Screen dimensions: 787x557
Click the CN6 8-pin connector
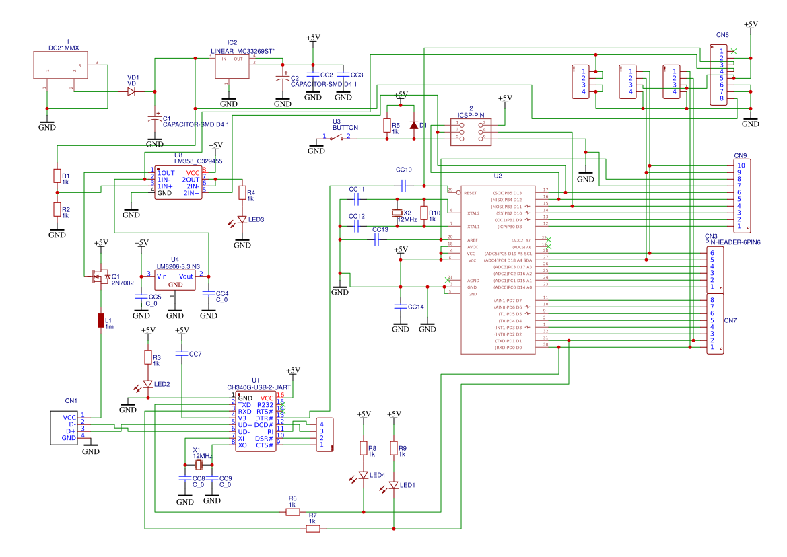coord(718,75)
